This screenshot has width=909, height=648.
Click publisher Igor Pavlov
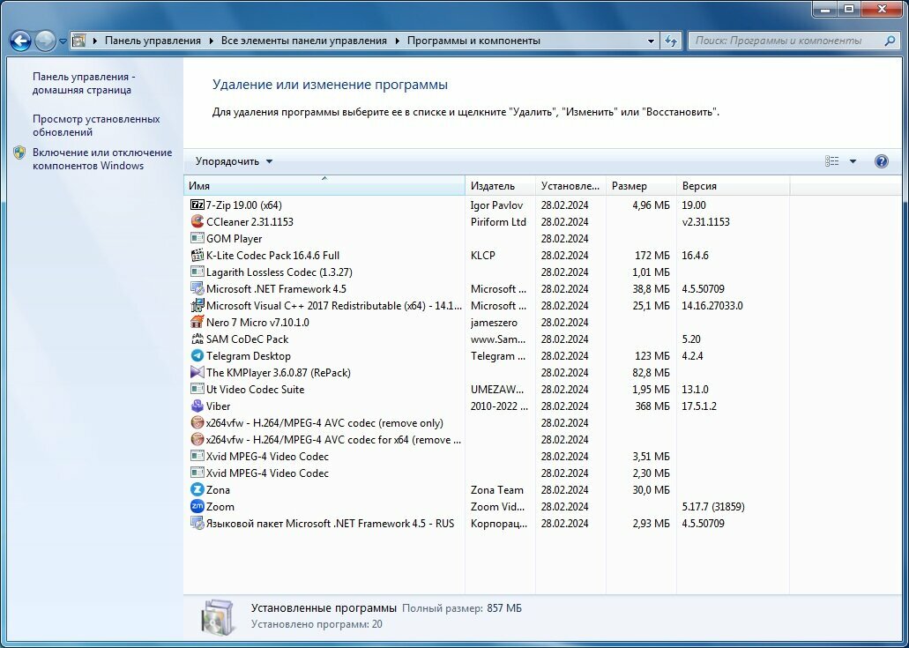(x=496, y=205)
